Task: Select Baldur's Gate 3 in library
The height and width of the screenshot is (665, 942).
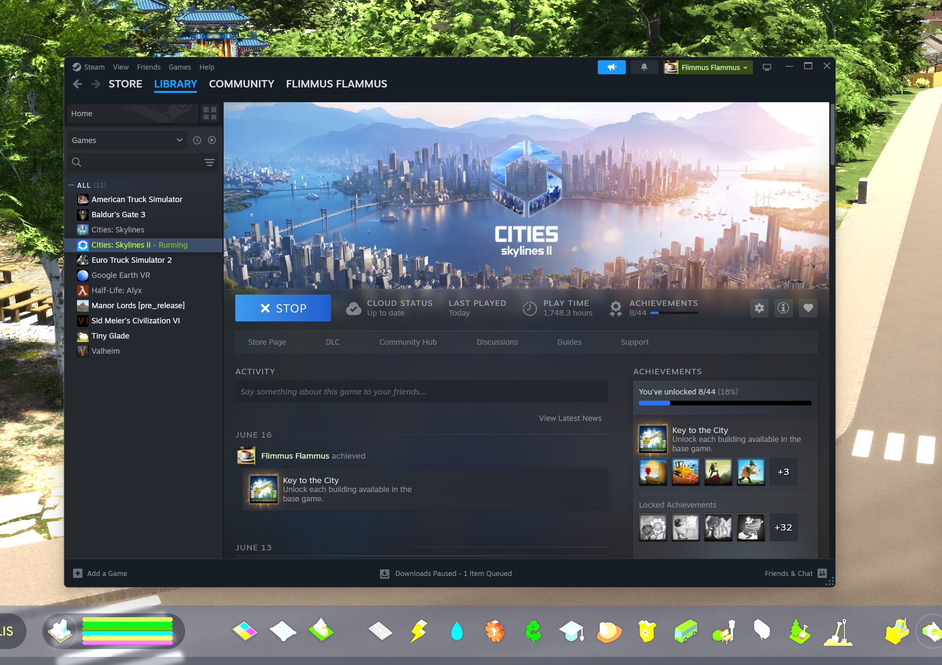Action: tap(144, 215)
